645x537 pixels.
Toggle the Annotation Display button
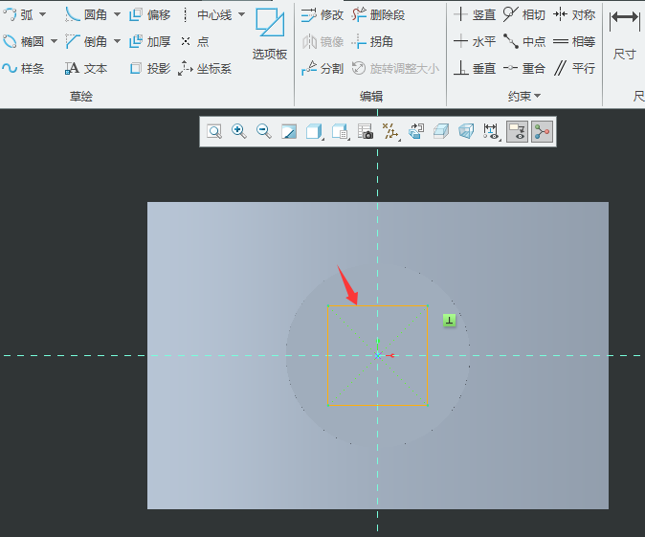(x=517, y=132)
